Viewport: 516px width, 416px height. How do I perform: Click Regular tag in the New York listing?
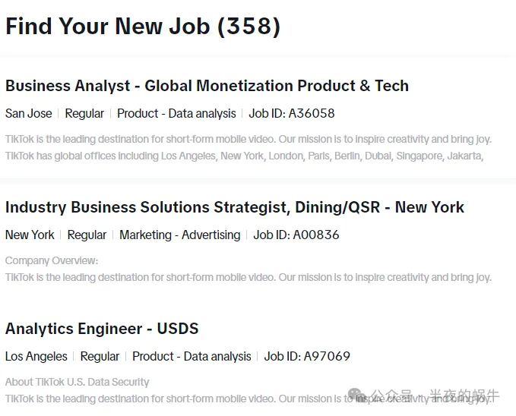pos(87,235)
